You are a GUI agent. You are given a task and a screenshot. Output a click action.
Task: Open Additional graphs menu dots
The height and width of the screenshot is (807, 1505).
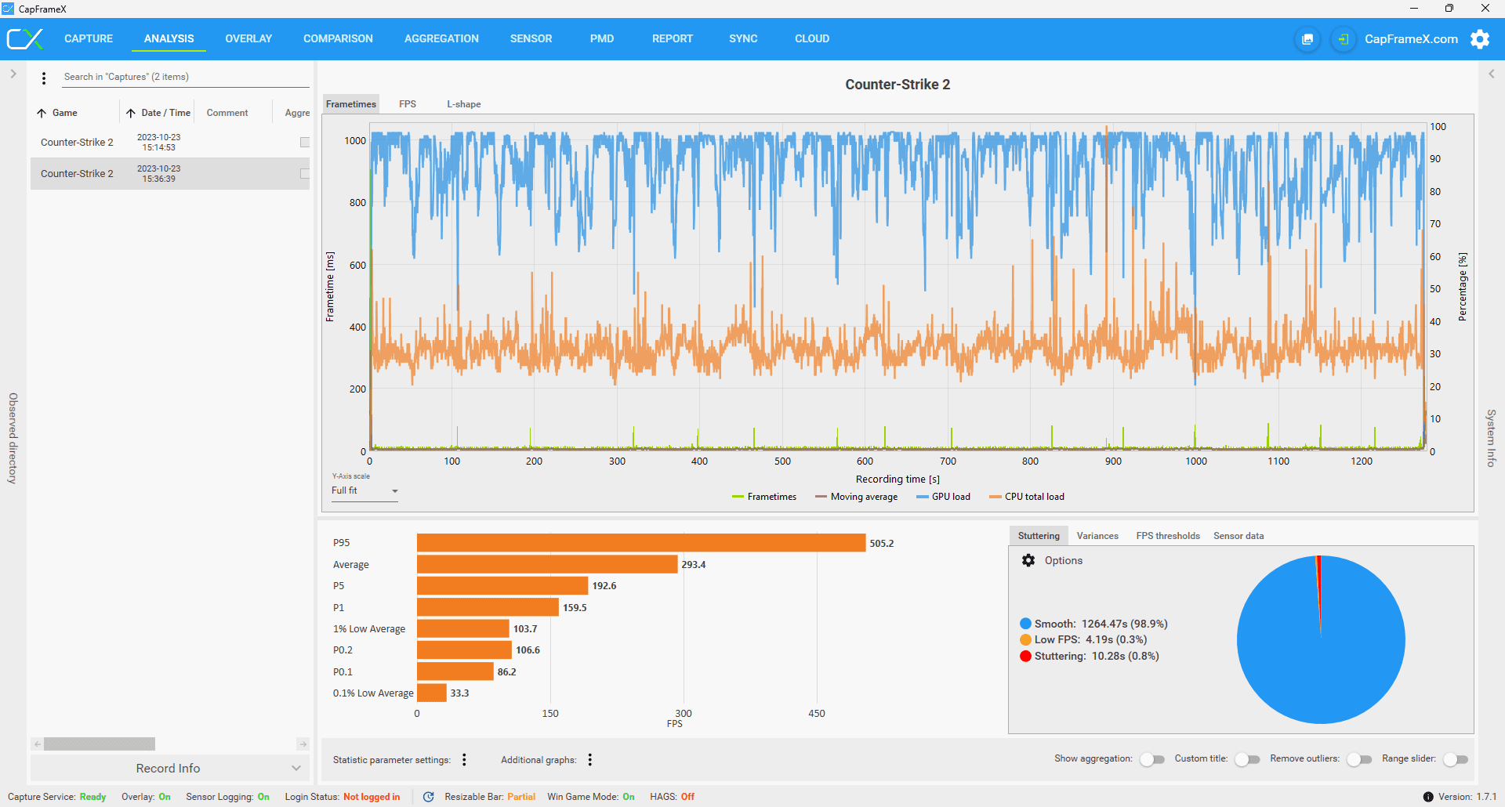point(589,759)
